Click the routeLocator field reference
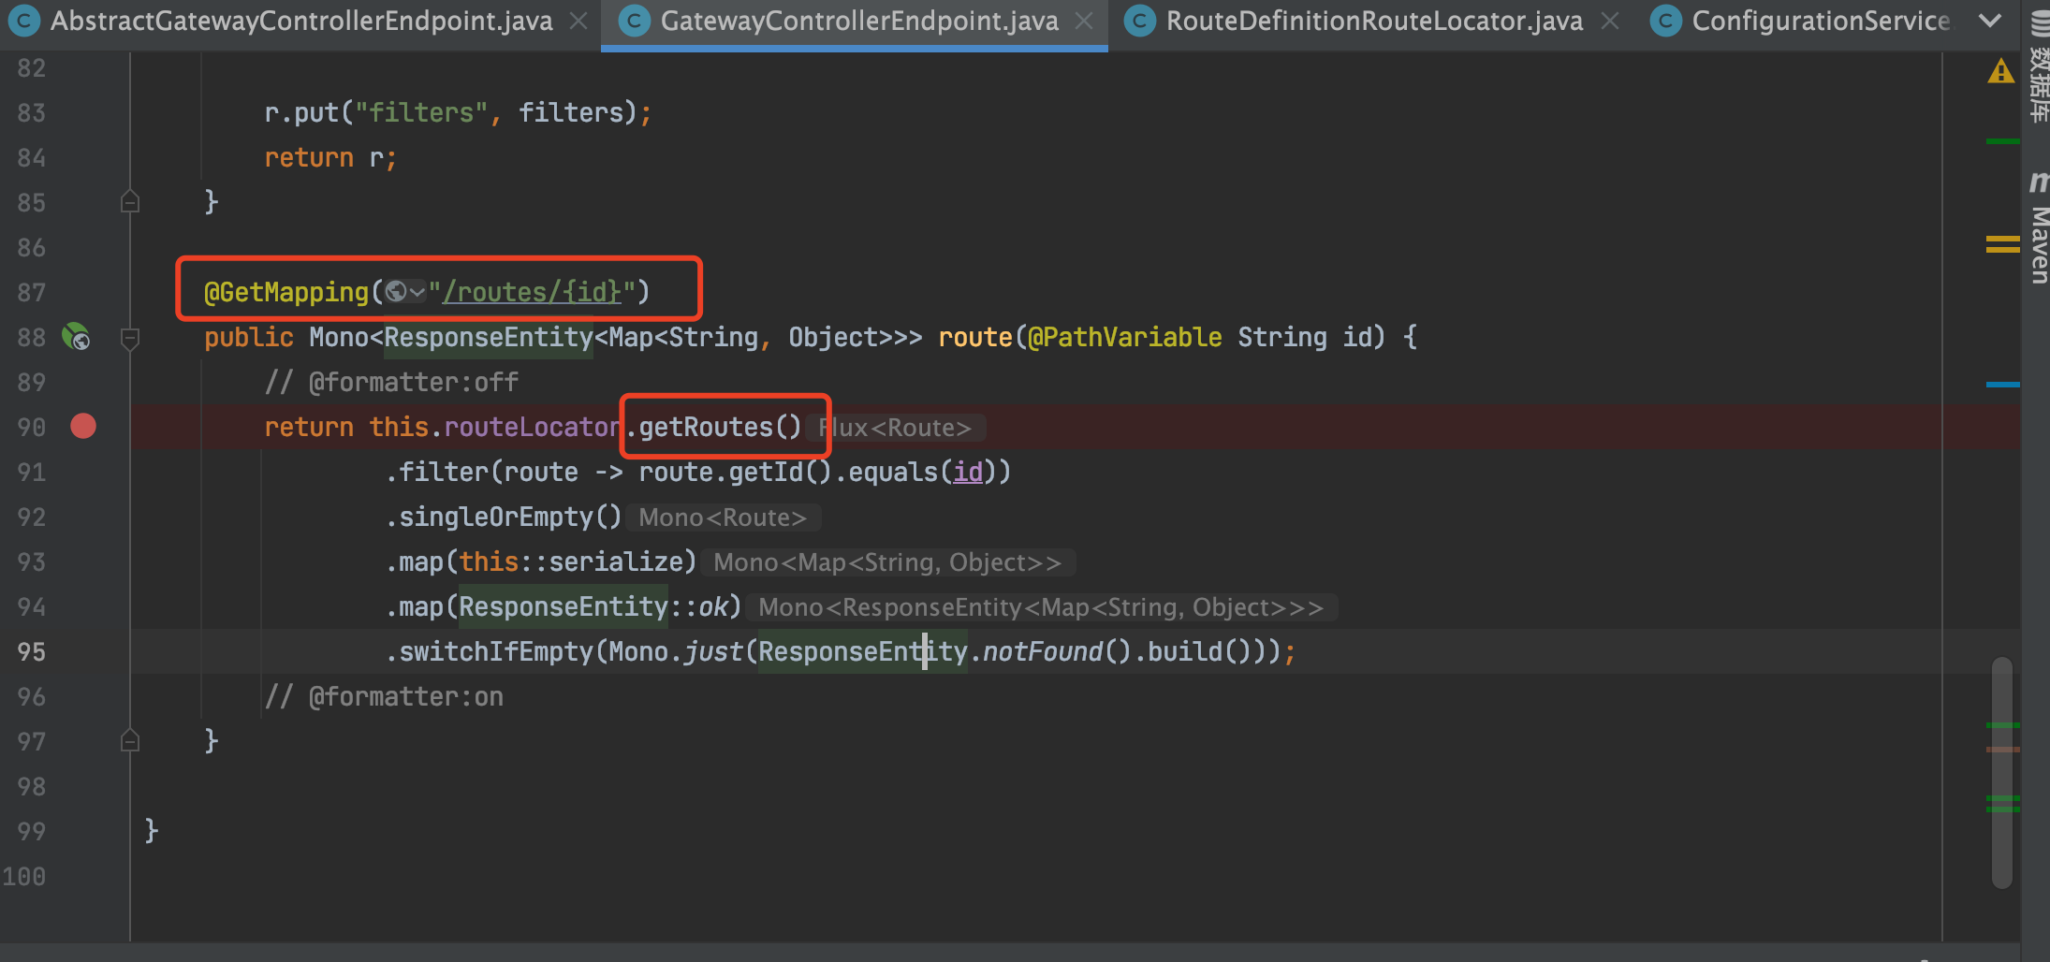Screen dimensions: 2050x962 pyautogui.click(x=533, y=427)
